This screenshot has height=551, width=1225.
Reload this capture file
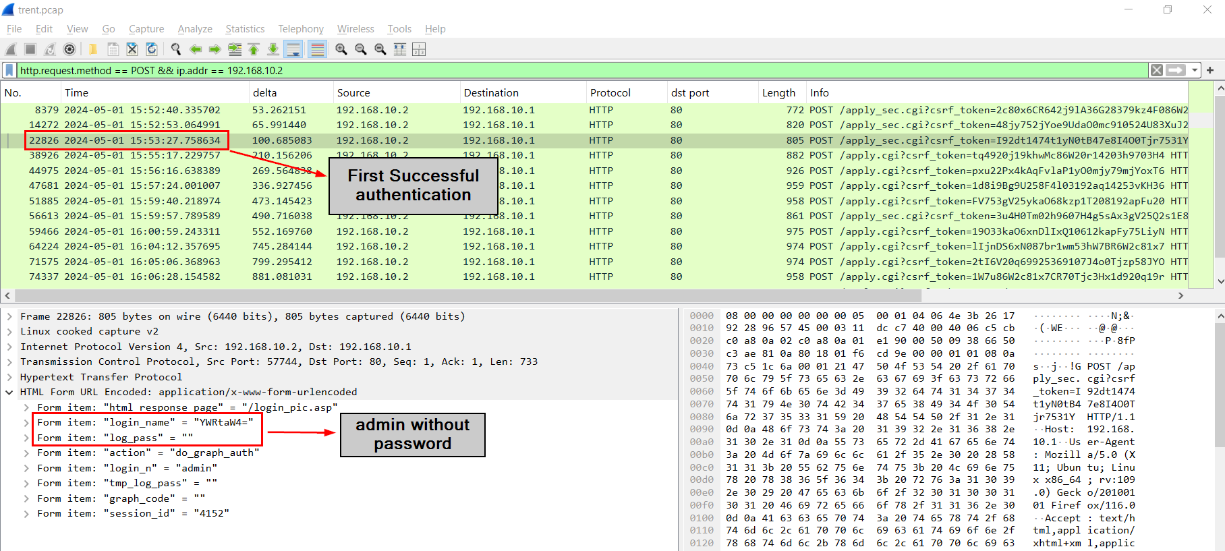[152, 49]
